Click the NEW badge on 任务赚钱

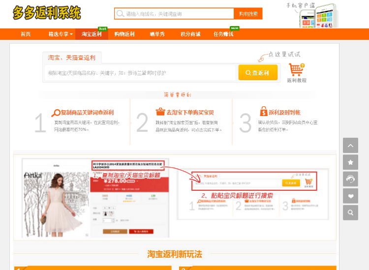[234, 28]
